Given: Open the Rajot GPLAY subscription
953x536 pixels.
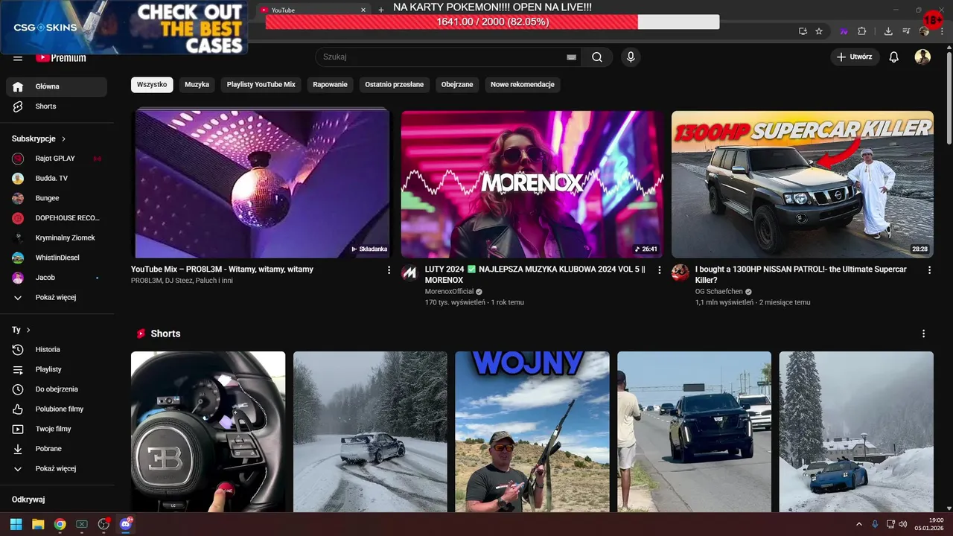Looking at the screenshot, I should (x=57, y=159).
